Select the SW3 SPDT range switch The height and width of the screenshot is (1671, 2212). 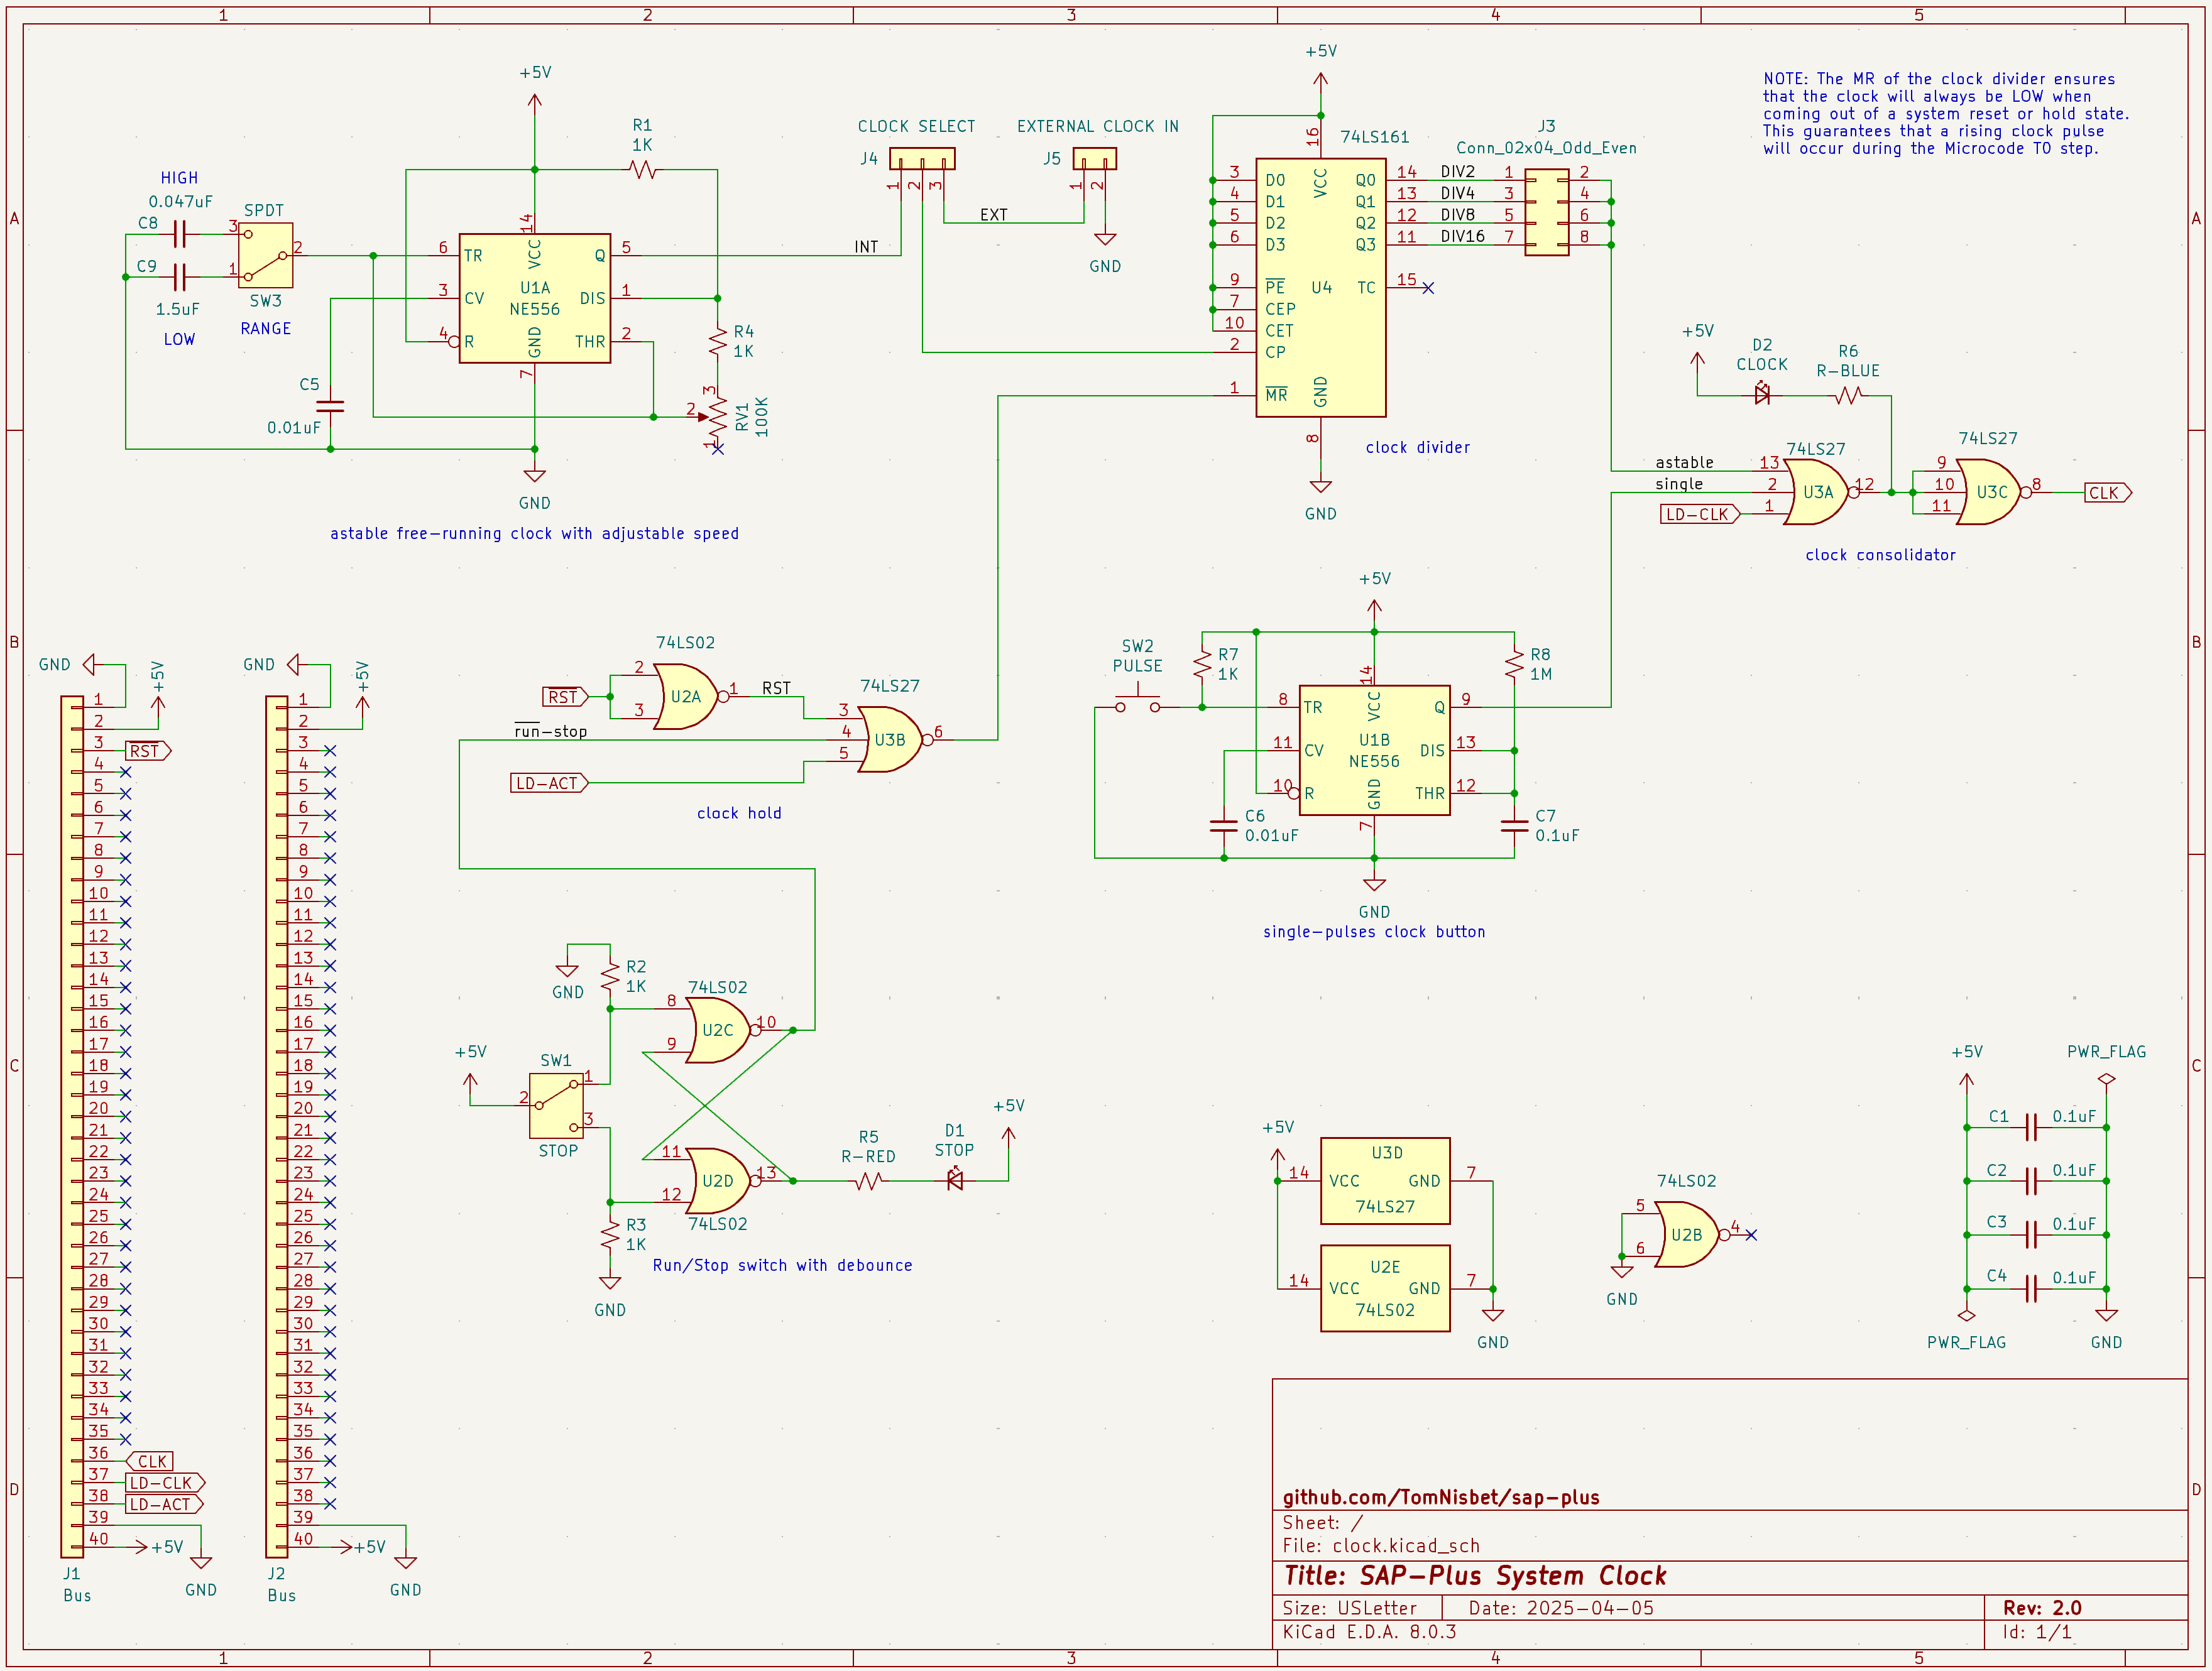click(265, 256)
